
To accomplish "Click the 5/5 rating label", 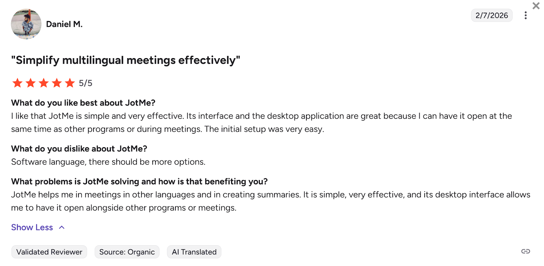I will pyautogui.click(x=85, y=83).
